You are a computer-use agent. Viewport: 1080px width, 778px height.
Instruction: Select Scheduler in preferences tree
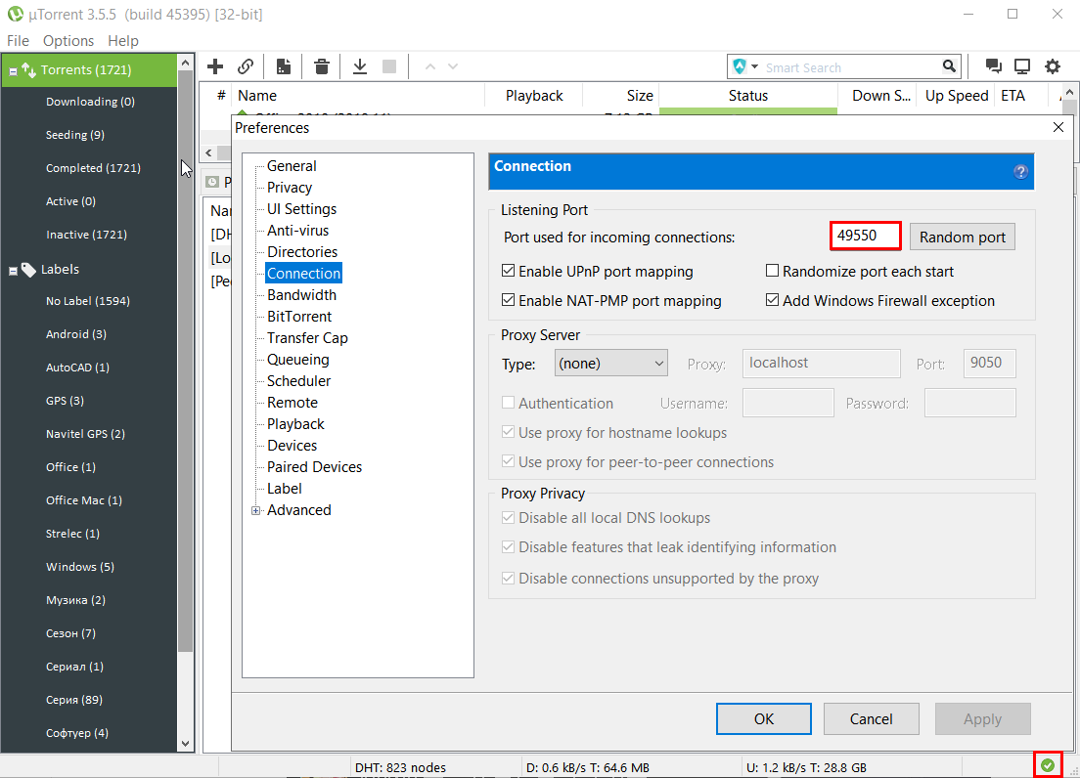pyautogui.click(x=299, y=380)
